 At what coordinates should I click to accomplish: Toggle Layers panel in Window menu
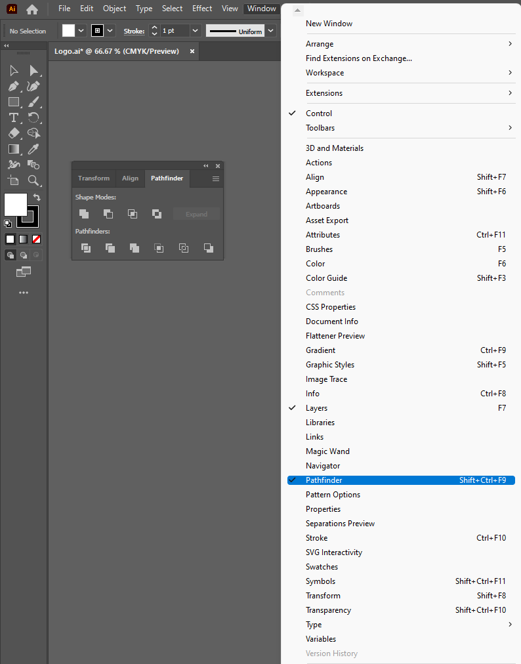(x=401, y=408)
